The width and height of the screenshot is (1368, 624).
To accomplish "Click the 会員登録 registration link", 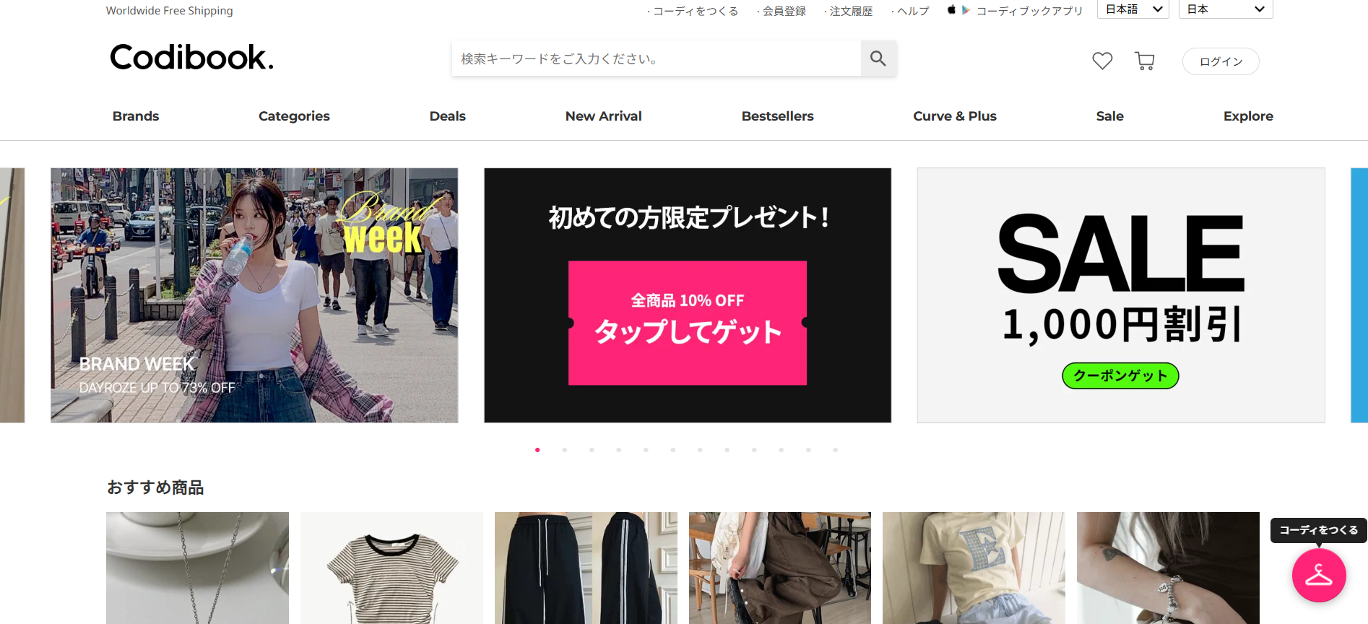I will click(784, 11).
